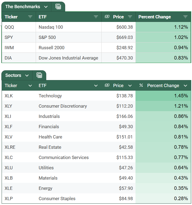
Task: Open Sectors Ticker column dropdown arrow
Action: coord(30,86)
